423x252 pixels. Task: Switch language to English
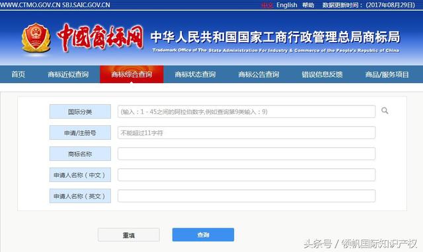pyautogui.click(x=286, y=5)
